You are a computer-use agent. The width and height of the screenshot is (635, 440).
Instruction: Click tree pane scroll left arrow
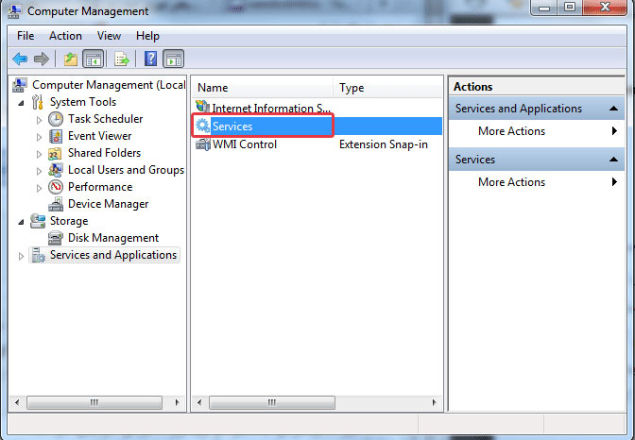pos(17,402)
